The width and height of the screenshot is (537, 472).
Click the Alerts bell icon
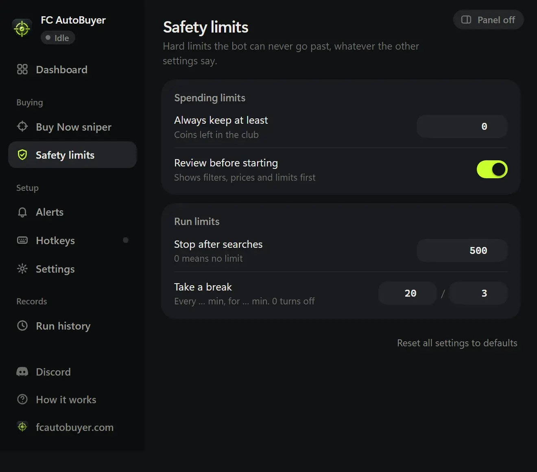(22, 212)
